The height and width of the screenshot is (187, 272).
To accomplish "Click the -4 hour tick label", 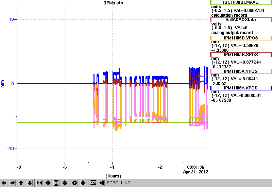I will [x=112, y=167].
